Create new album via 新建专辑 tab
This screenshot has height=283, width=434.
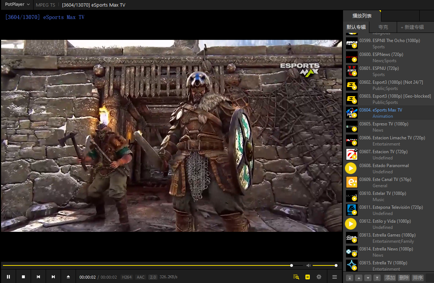[412, 27]
